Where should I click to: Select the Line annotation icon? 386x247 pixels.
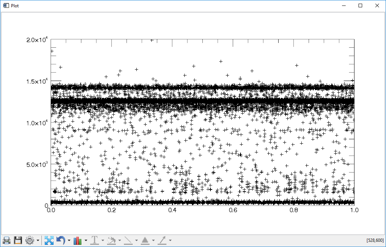[128, 240]
